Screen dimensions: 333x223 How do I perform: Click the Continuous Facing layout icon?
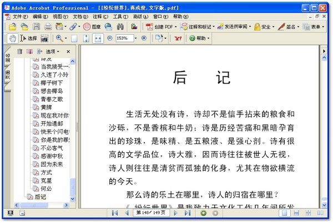pos(309,213)
